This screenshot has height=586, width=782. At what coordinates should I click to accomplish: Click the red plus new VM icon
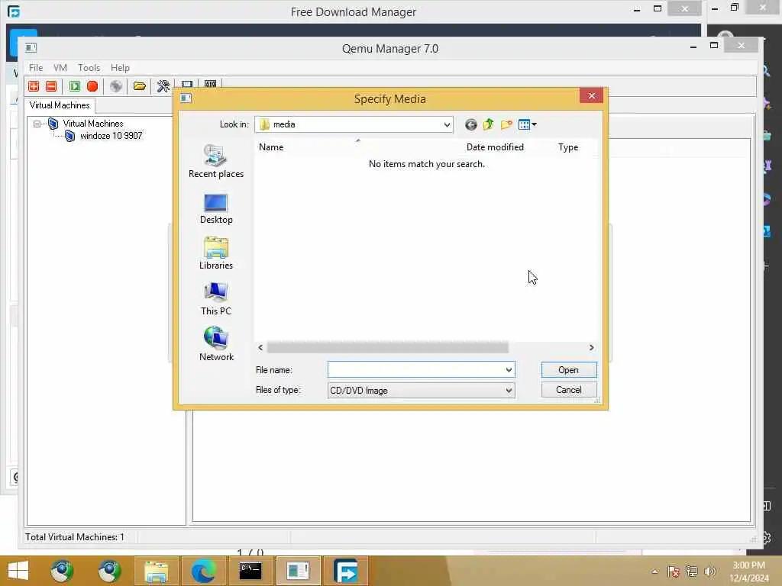click(x=34, y=86)
